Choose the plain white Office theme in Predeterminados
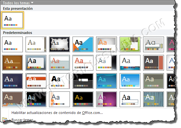This screenshot has width=181, height=128. pos(12,44)
